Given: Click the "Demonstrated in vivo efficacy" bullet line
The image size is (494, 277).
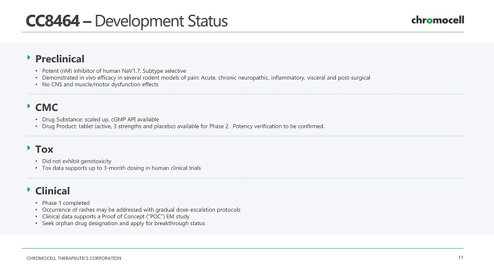Looking at the screenshot, I should 206,78.
